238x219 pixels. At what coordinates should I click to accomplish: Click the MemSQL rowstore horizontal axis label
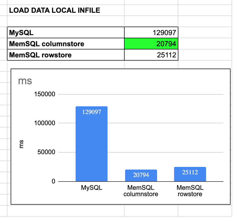tap(190, 191)
